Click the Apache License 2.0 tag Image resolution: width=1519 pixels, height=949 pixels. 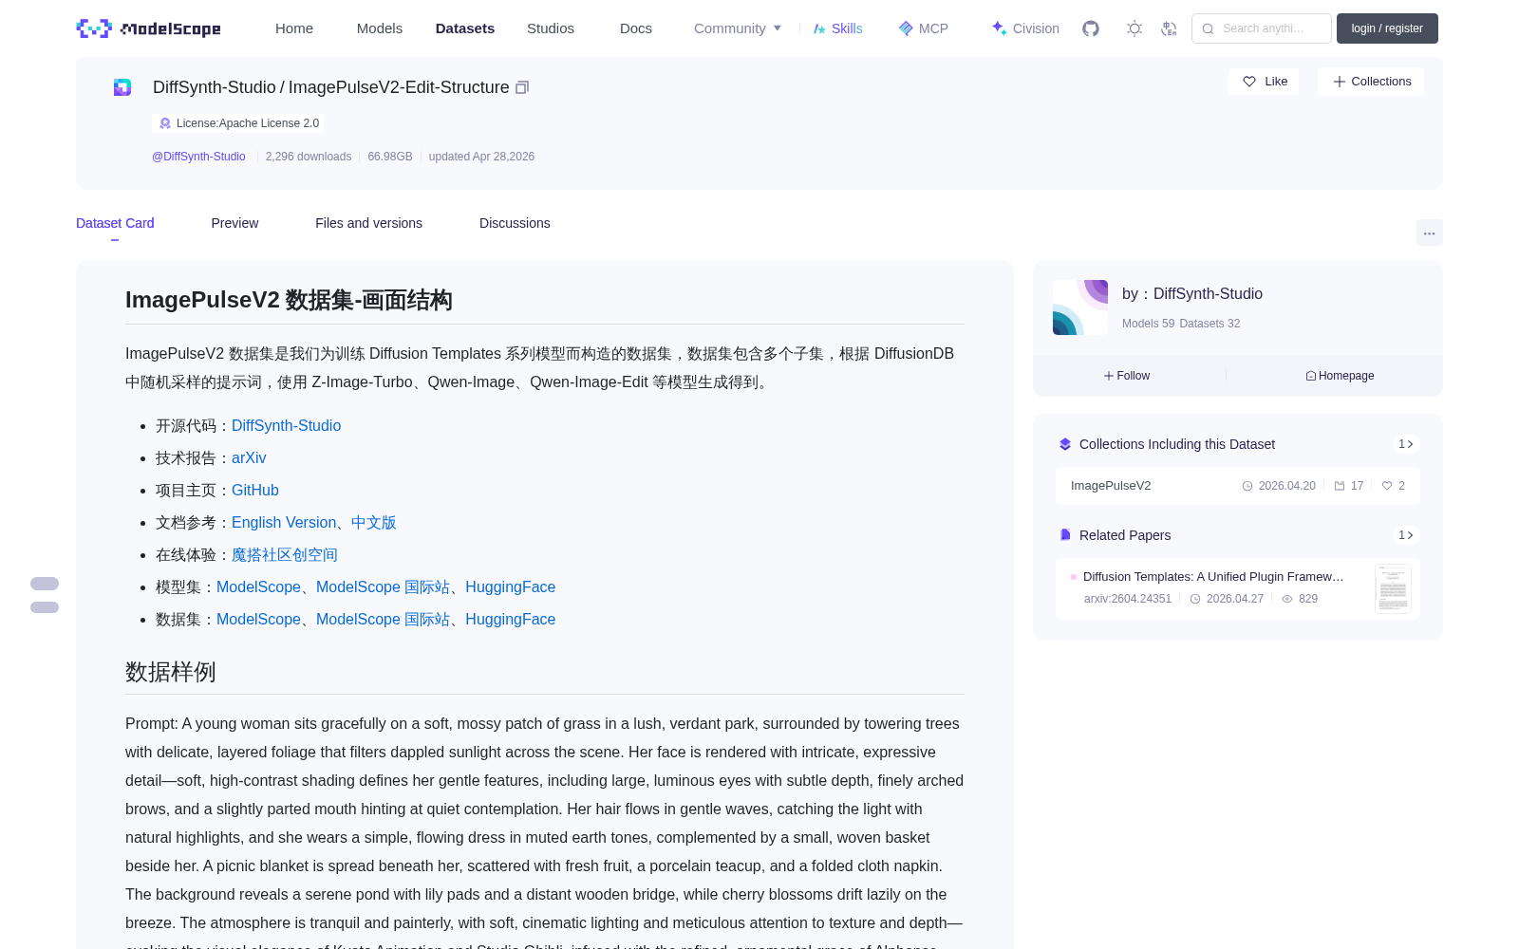tap(237, 123)
